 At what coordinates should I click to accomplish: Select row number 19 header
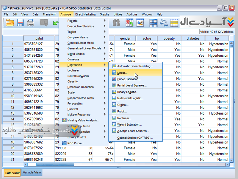pos(13,148)
